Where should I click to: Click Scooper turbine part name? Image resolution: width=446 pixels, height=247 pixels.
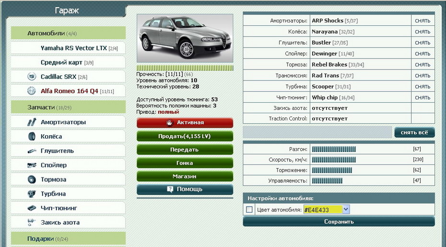click(323, 86)
